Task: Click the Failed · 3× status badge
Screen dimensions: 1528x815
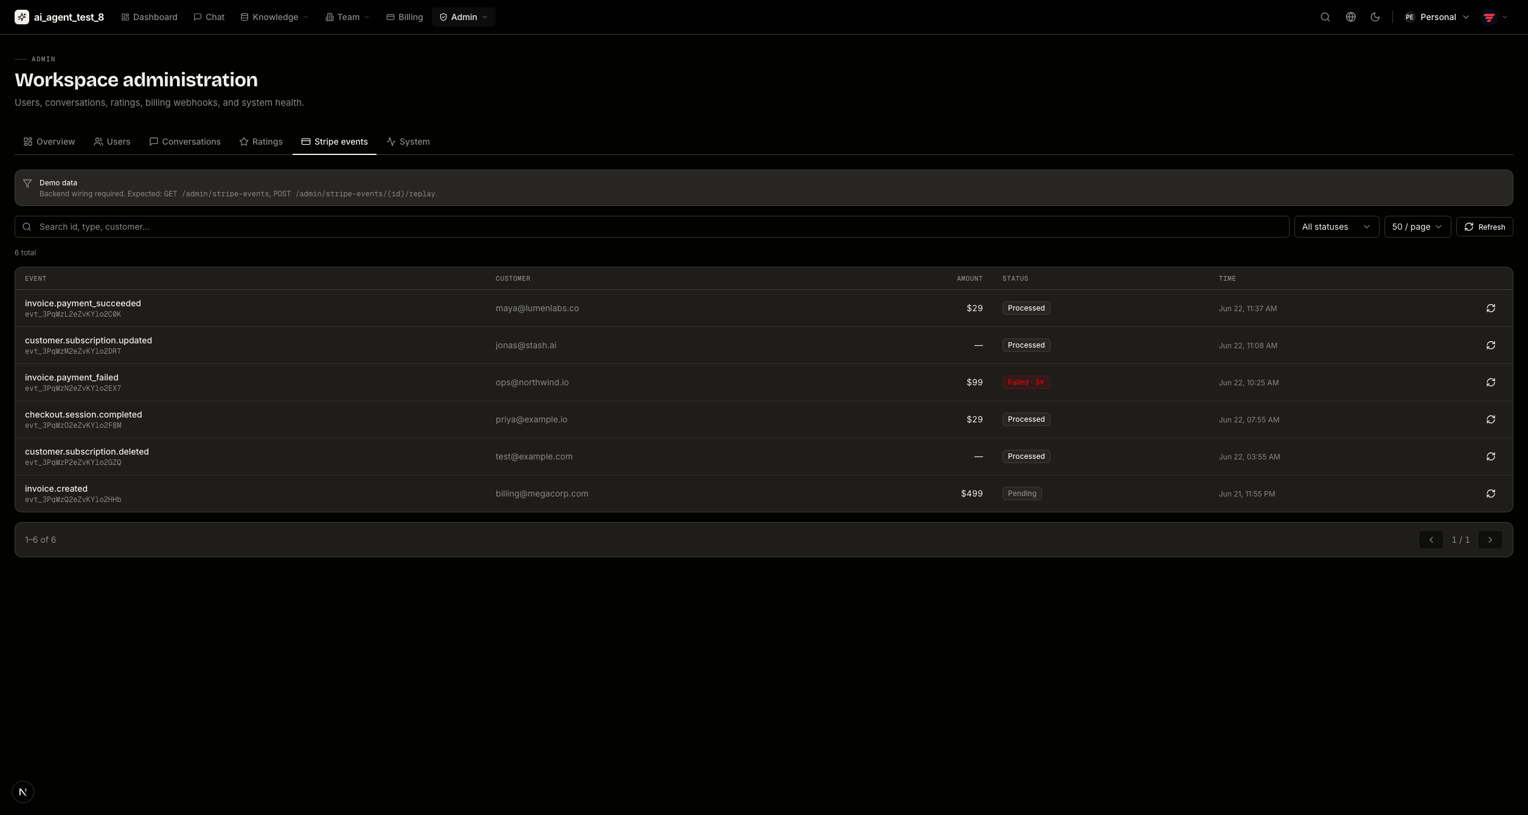Action: (1026, 382)
